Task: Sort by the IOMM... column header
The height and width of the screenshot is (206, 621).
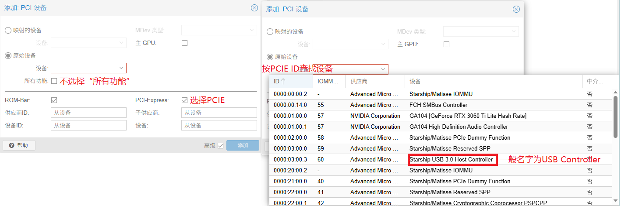Action: tap(329, 81)
